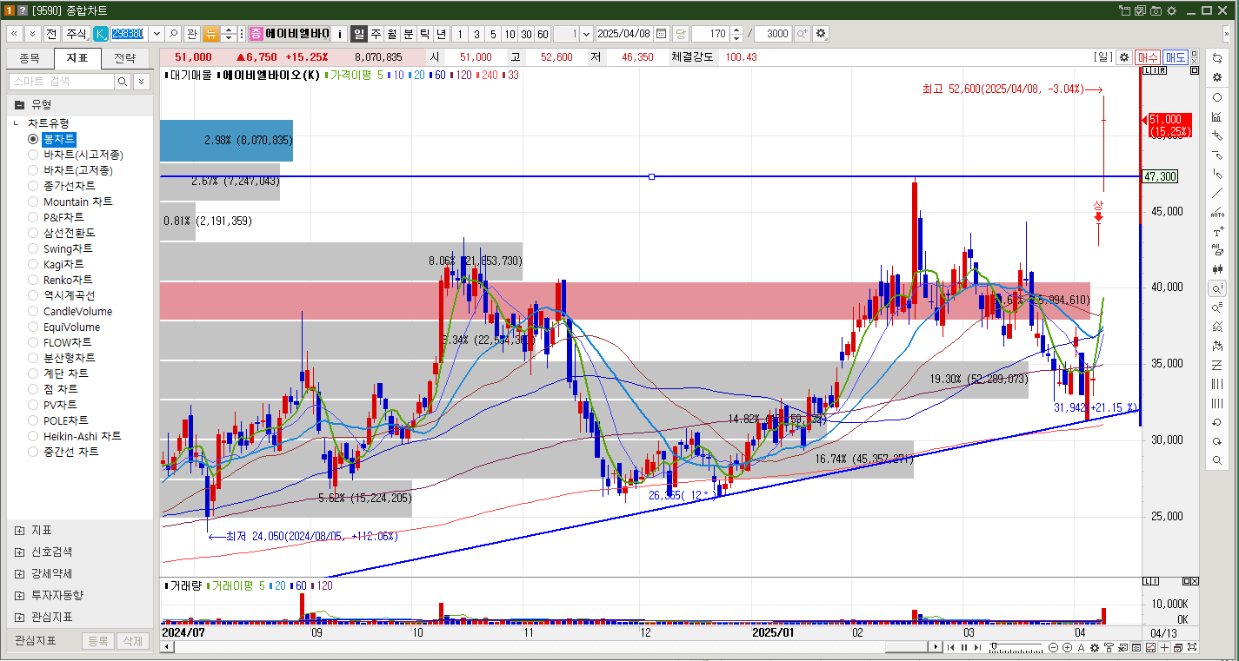Open chart settings gear in top toolbar

click(x=821, y=34)
